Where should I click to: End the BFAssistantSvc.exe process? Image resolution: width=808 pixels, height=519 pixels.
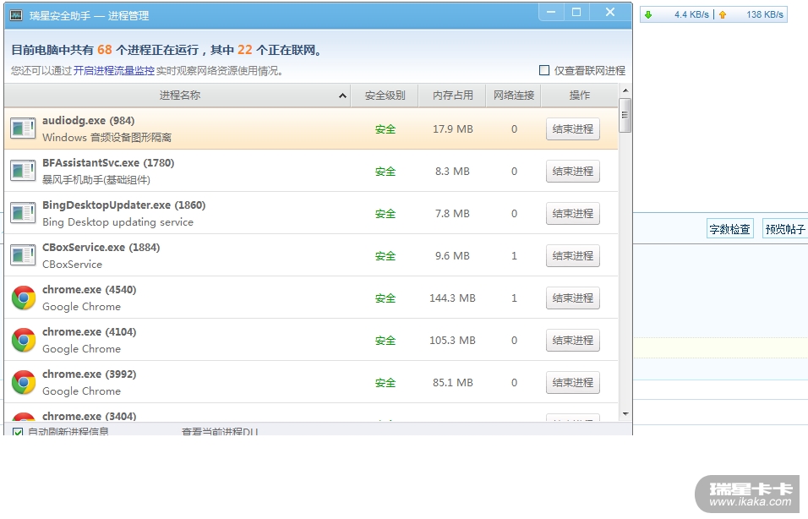(572, 171)
